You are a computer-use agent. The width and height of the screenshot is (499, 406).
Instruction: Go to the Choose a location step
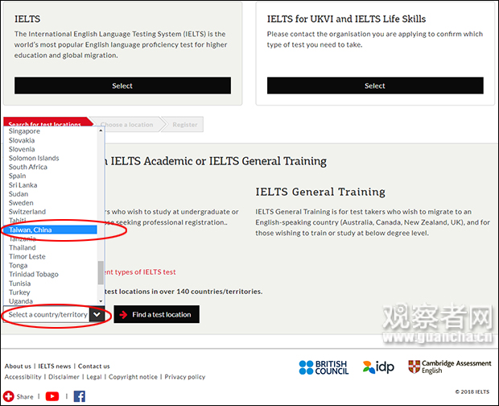pyautogui.click(x=127, y=125)
